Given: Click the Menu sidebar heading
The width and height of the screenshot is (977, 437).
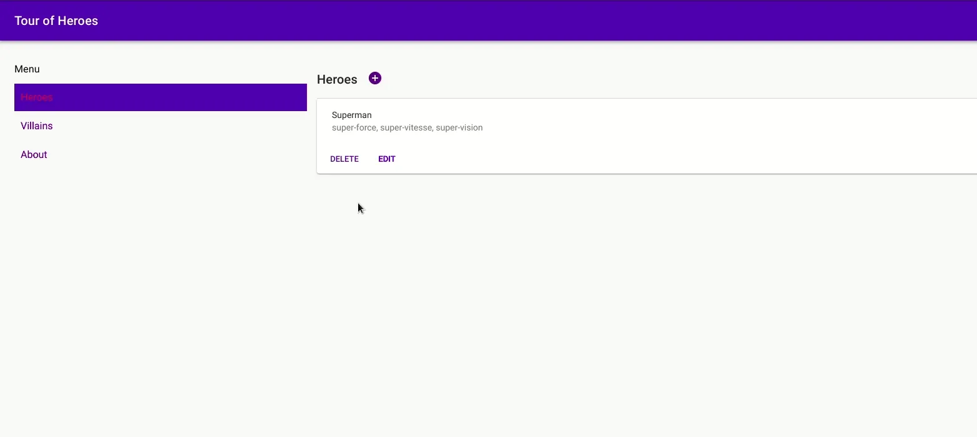Looking at the screenshot, I should click(27, 69).
